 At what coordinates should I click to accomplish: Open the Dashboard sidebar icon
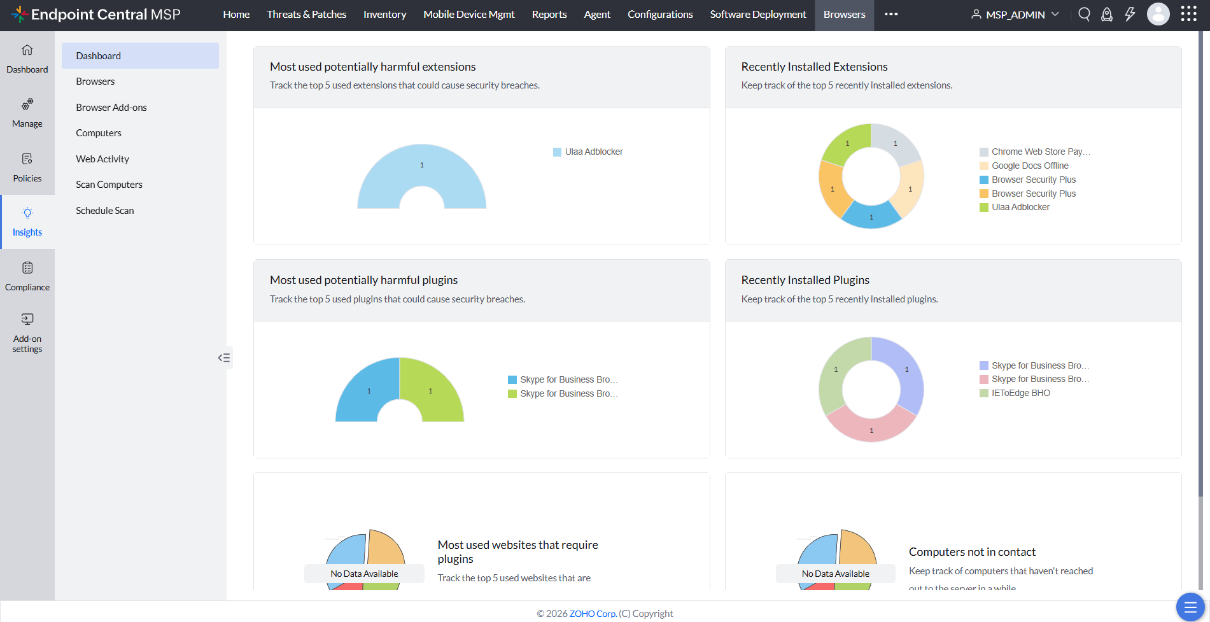pyautogui.click(x=27, y=59)
